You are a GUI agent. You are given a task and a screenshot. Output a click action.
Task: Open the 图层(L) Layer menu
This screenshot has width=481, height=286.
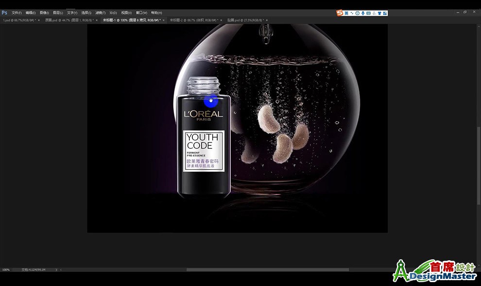click(x=58, y=13)
